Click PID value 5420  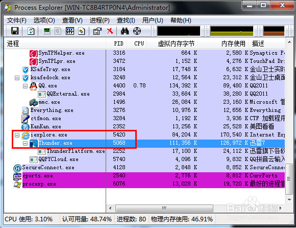(x=119, y=135)
